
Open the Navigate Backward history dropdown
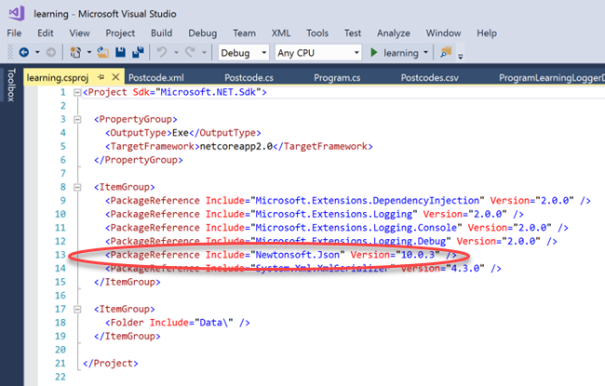tap(37, 52)
